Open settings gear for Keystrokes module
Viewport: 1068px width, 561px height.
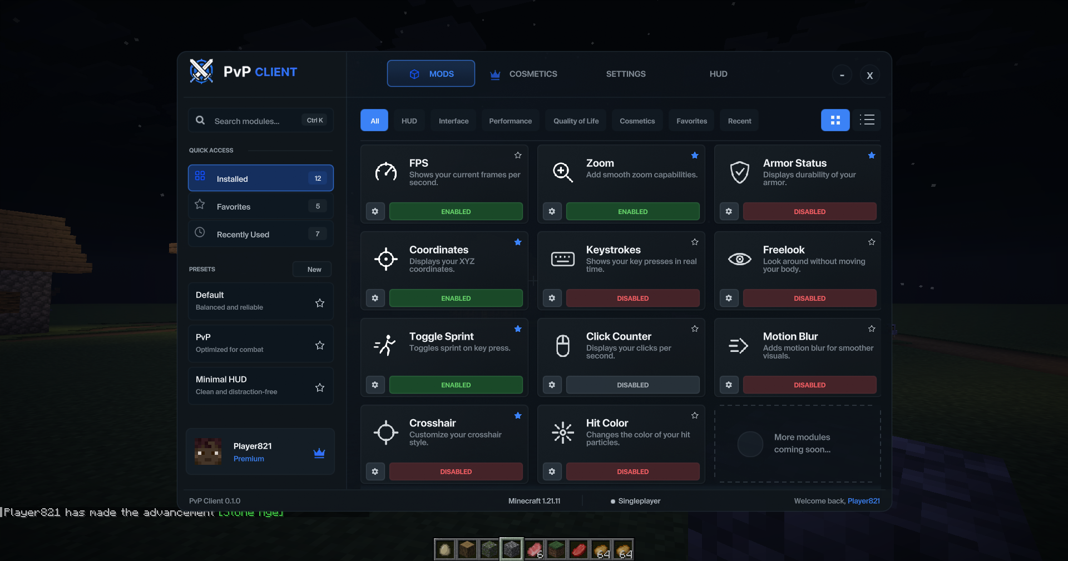tap(552, 298)
